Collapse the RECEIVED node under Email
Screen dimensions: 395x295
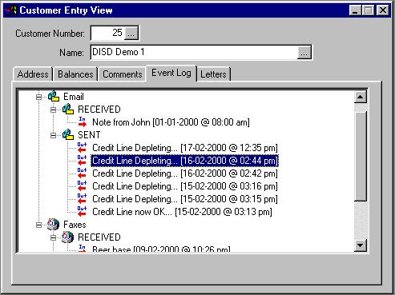(53, 110)
